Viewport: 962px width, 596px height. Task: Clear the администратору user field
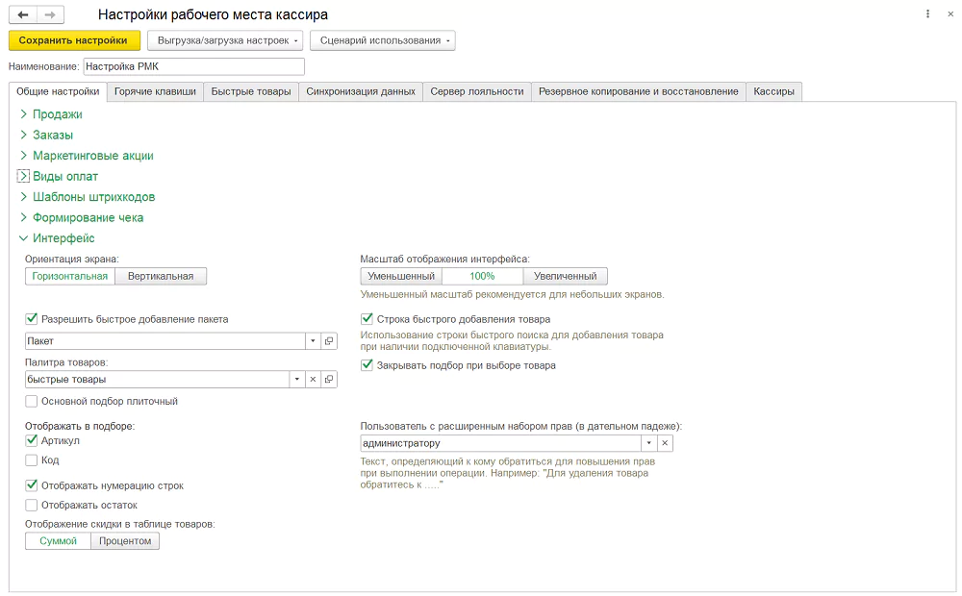[x=665, y=443]
